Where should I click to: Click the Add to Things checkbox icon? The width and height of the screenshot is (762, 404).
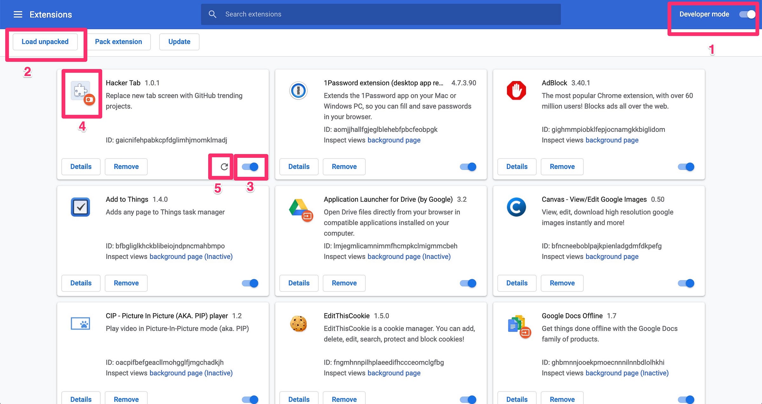point(80,207)
